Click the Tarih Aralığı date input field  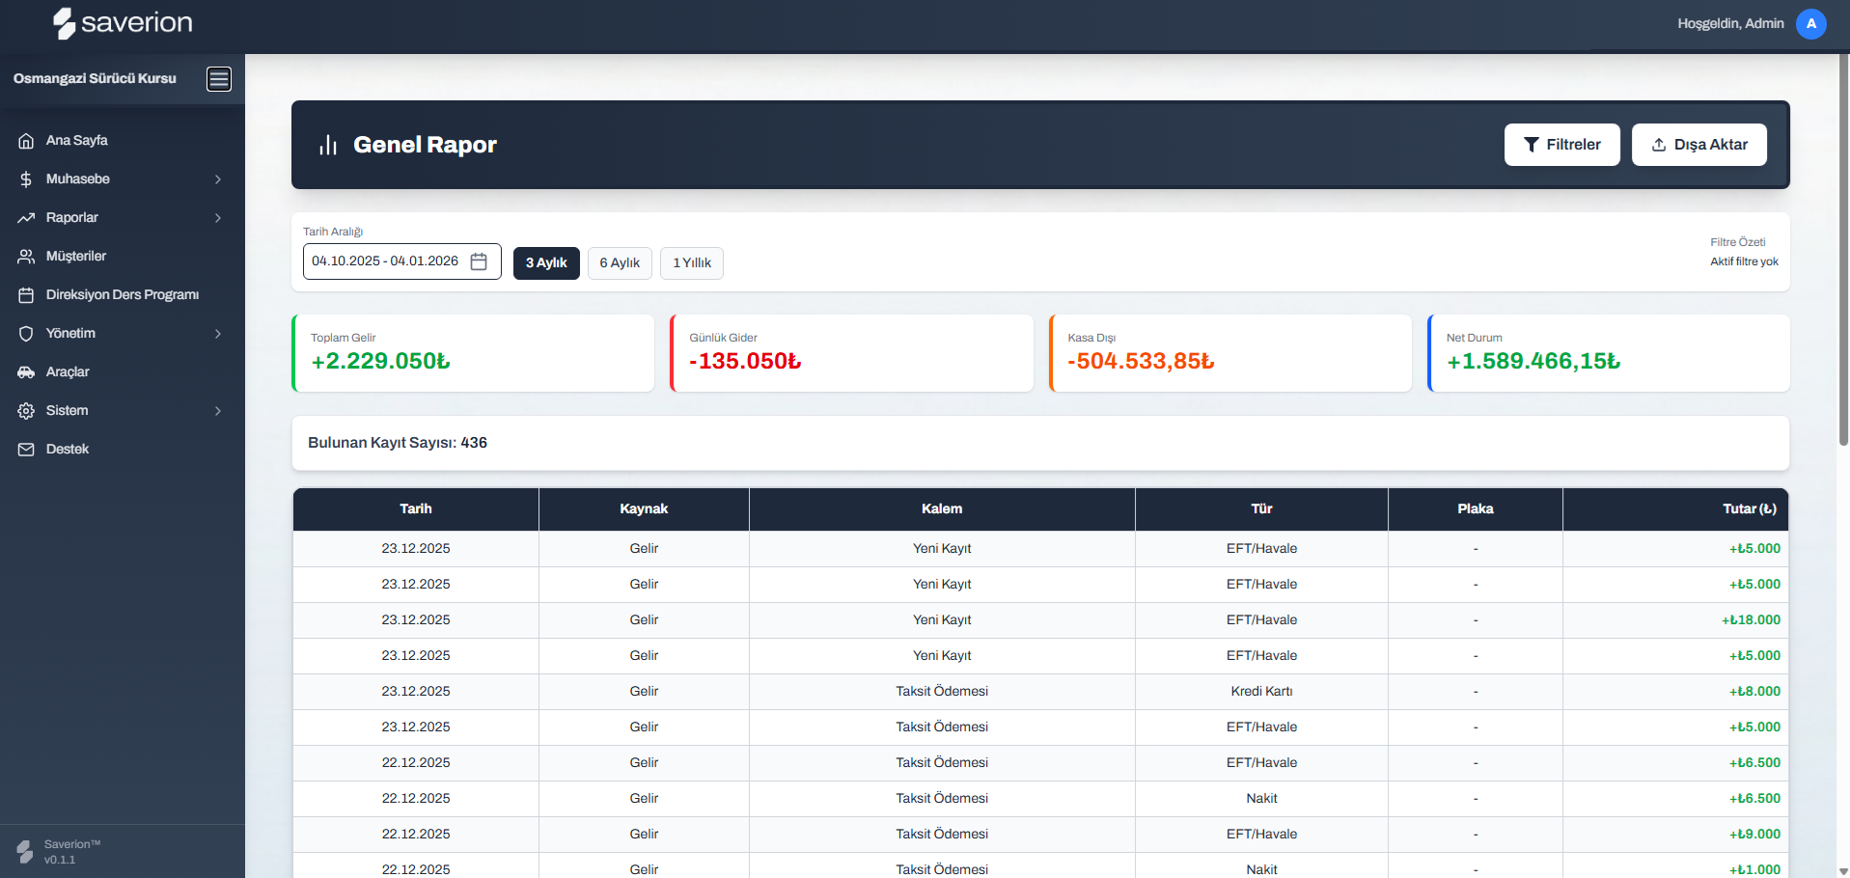(386, 261)
